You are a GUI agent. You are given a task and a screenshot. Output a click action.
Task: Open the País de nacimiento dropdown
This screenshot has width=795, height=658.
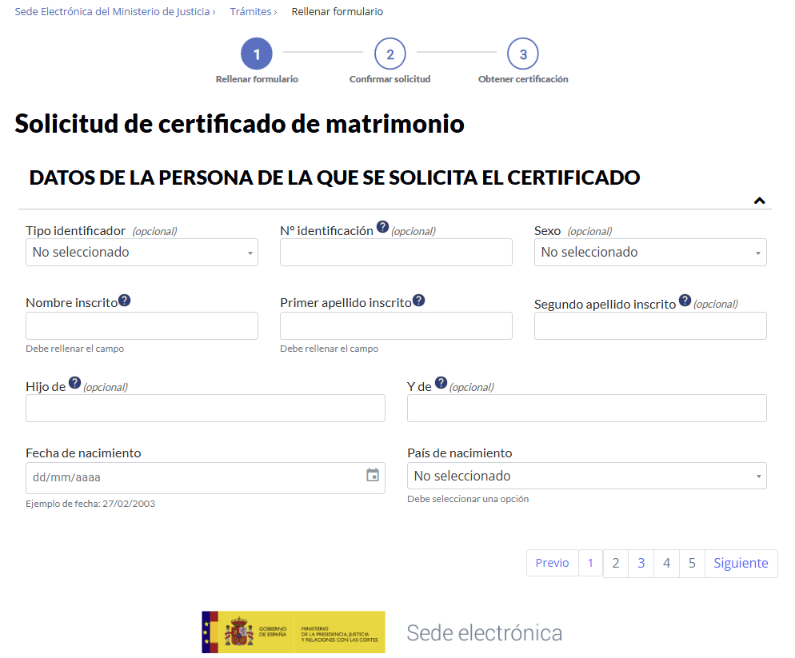pos(586,475)
